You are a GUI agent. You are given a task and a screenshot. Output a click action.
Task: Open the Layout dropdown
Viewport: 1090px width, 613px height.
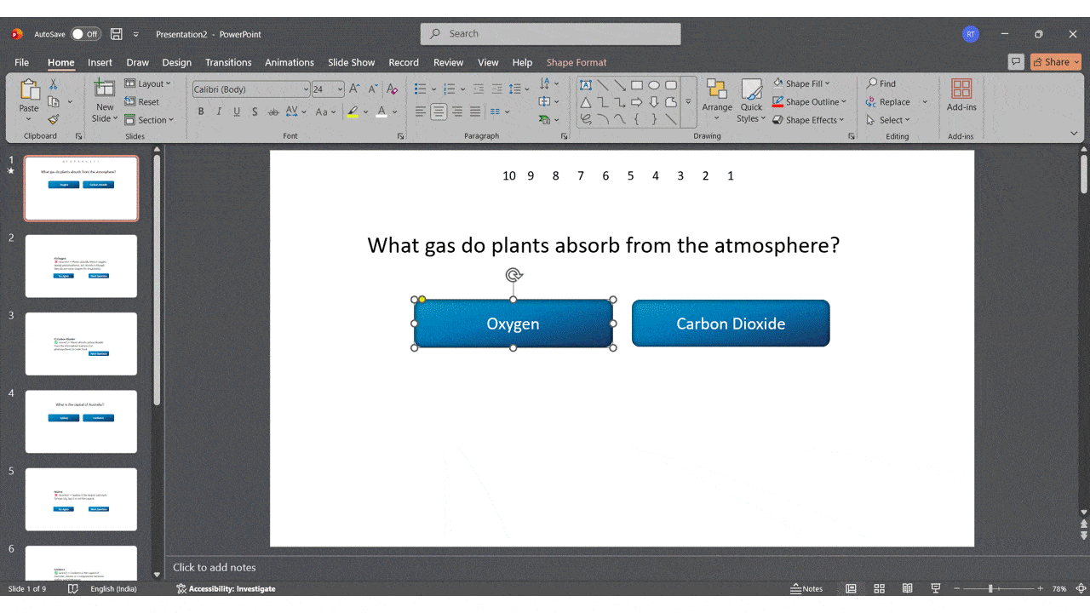click(149, 83)
